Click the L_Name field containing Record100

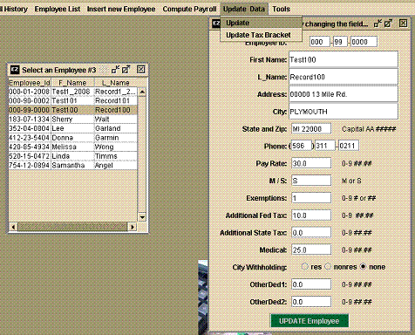tap(344, 77)
